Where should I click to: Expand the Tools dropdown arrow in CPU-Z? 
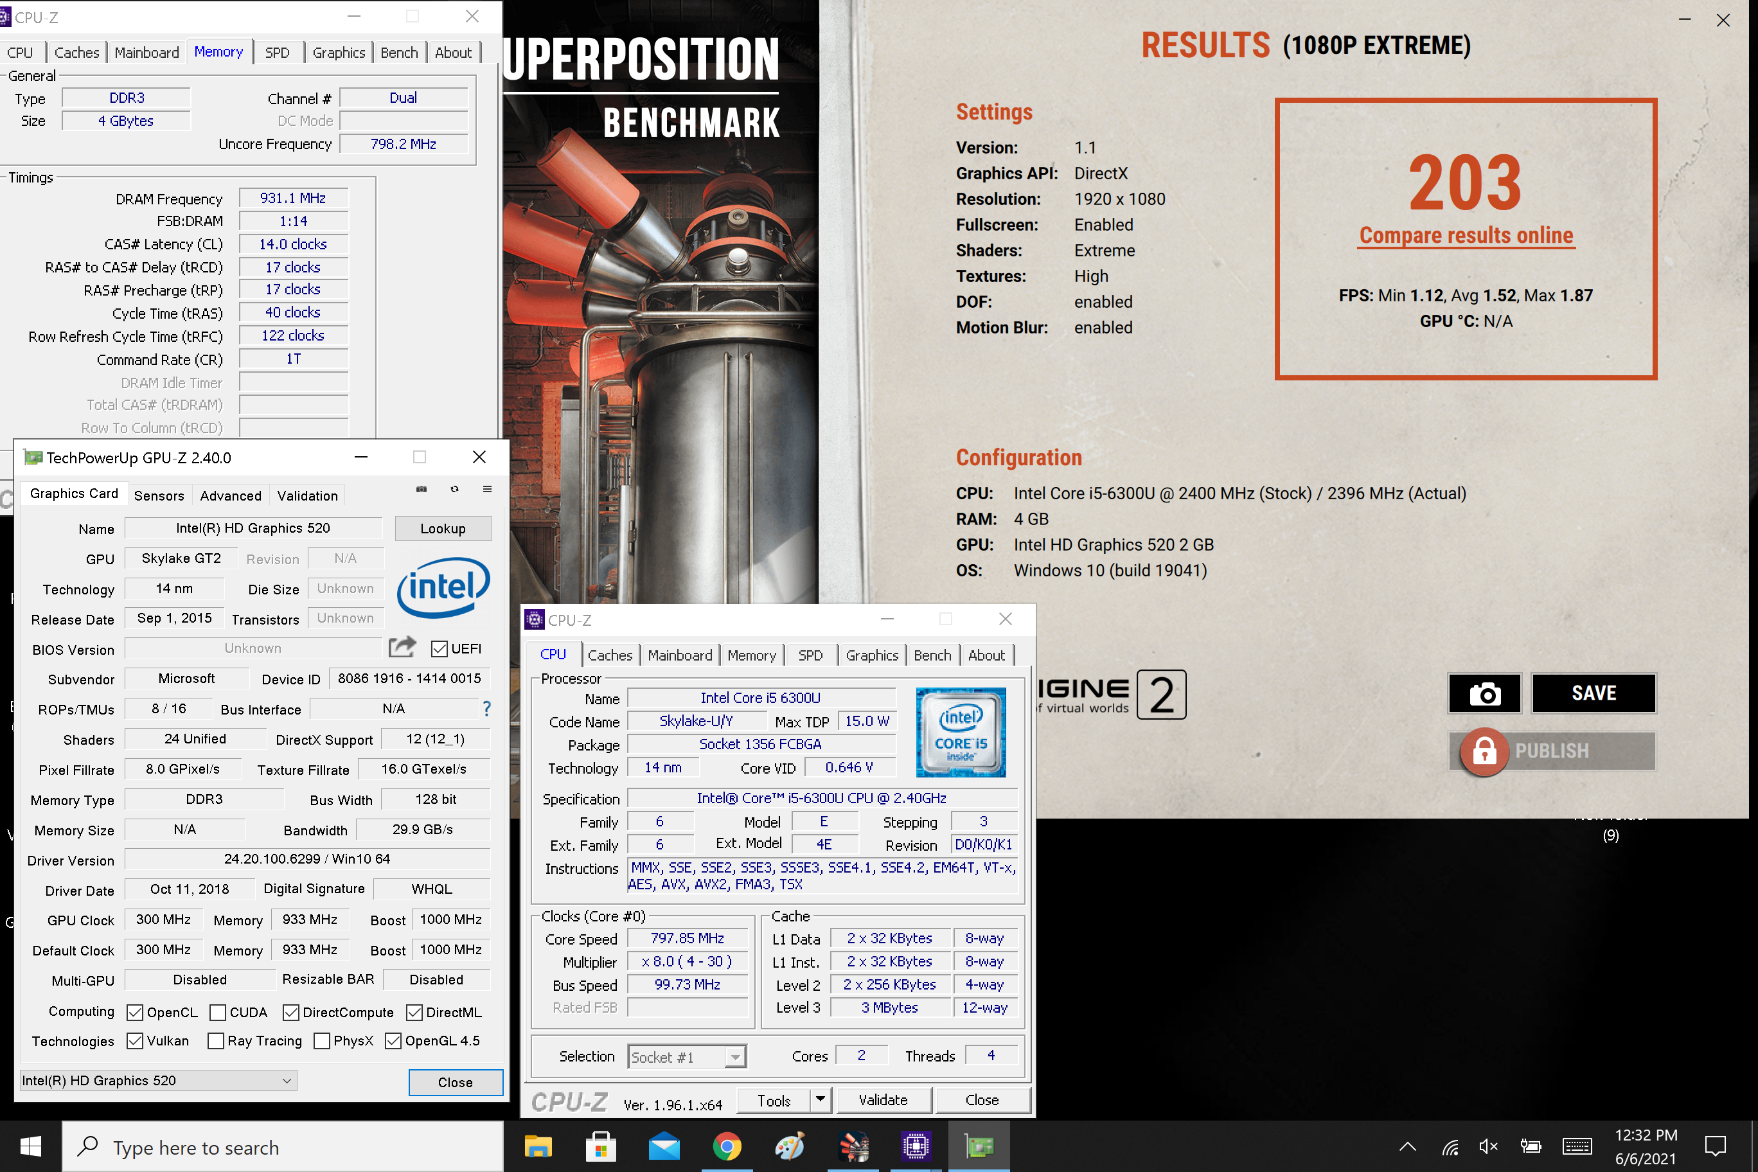point(821,1099)
